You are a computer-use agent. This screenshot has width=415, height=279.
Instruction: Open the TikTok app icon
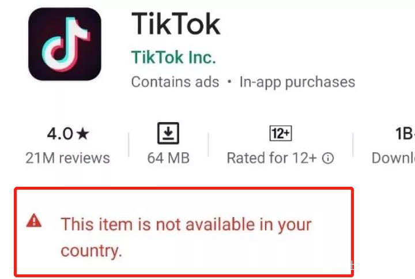click(65, 44)
